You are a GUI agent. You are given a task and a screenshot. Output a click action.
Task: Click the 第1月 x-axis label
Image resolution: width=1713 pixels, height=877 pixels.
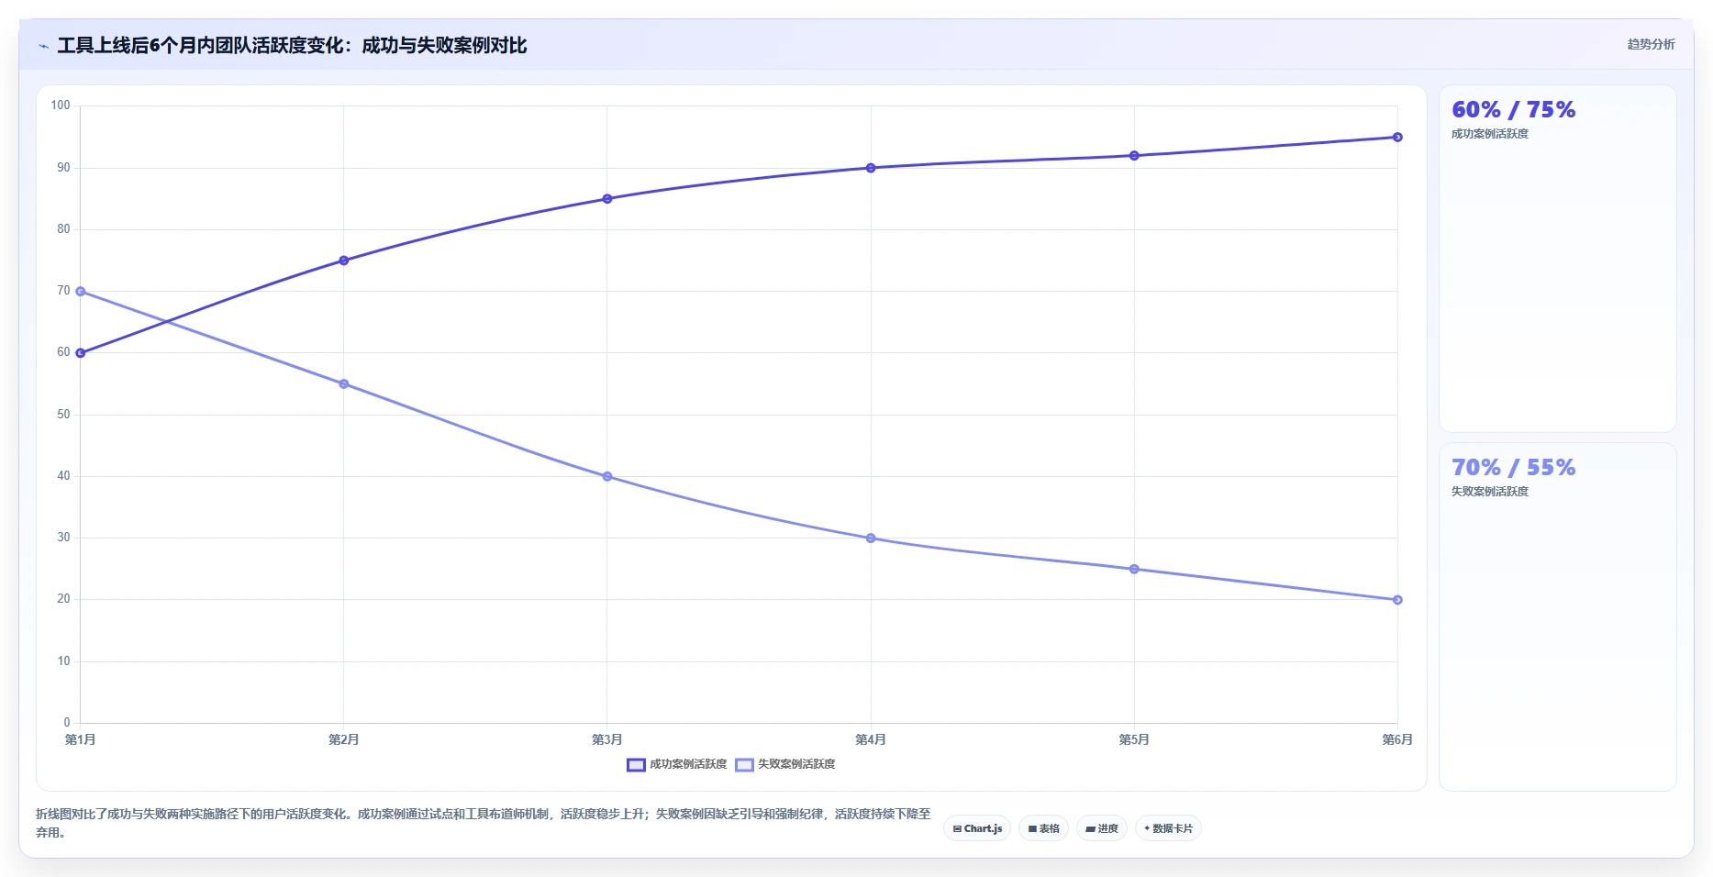81,739
